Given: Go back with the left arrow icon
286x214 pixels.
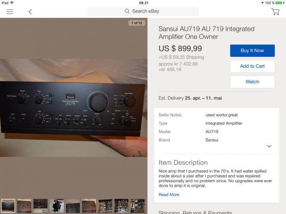Looking at the screenshot, I should click(x=30, y=12).
